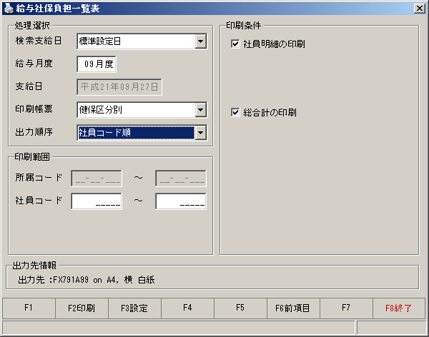Click the F5 function button
This screenshot has height=337, width=429.
pos(240,308)
